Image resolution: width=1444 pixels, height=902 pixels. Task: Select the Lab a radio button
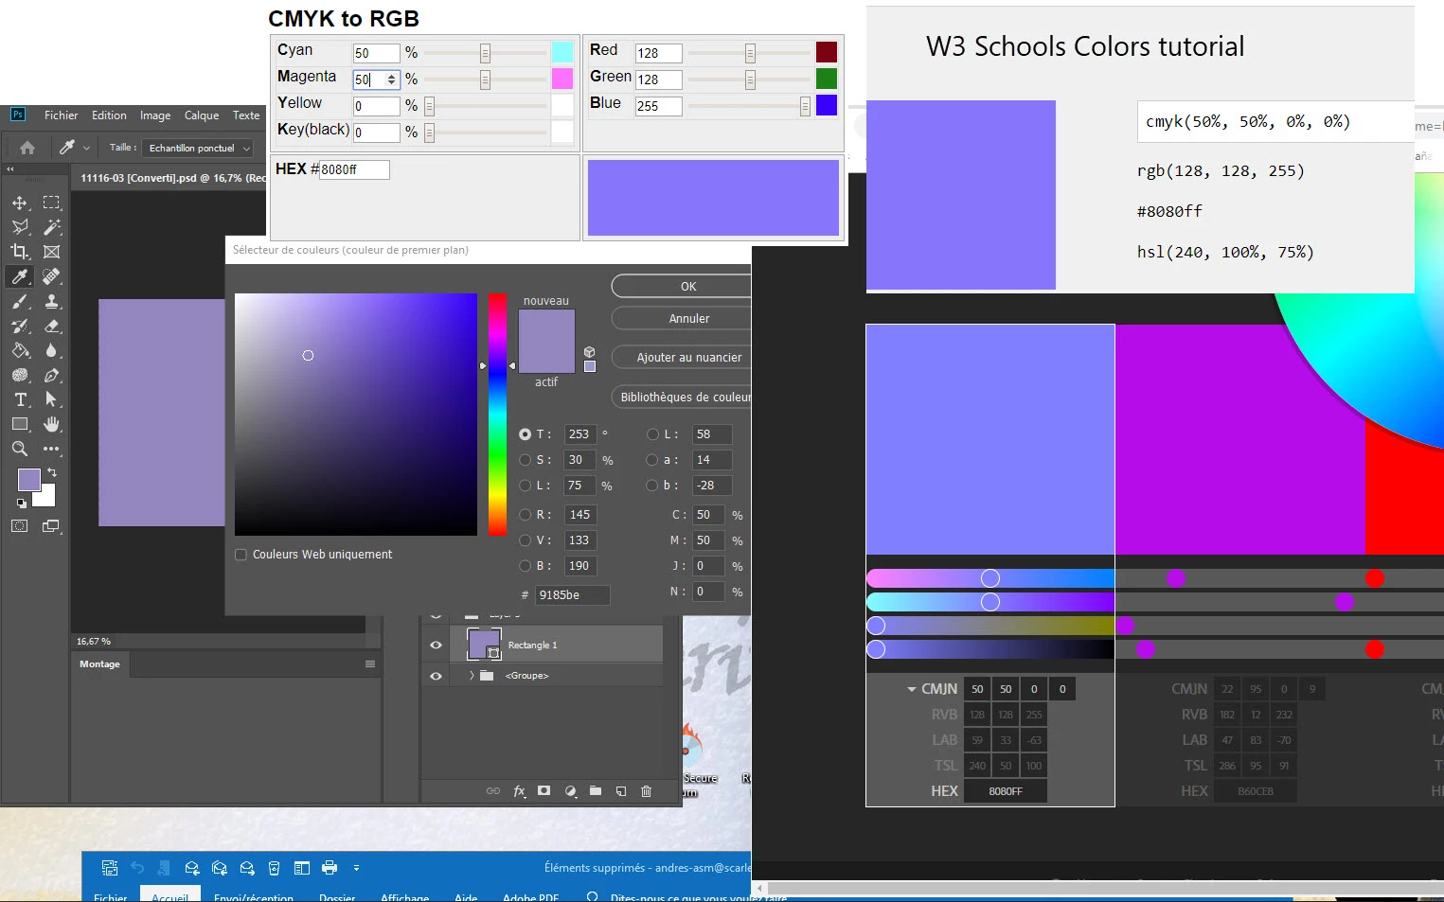point(652,460)
